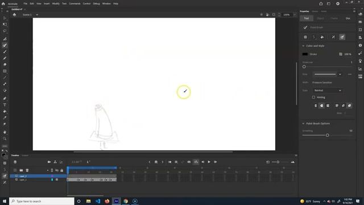This screenshot has width=364, height=205.
Task: Switch to the Object properties button
Action: point(320,18)
